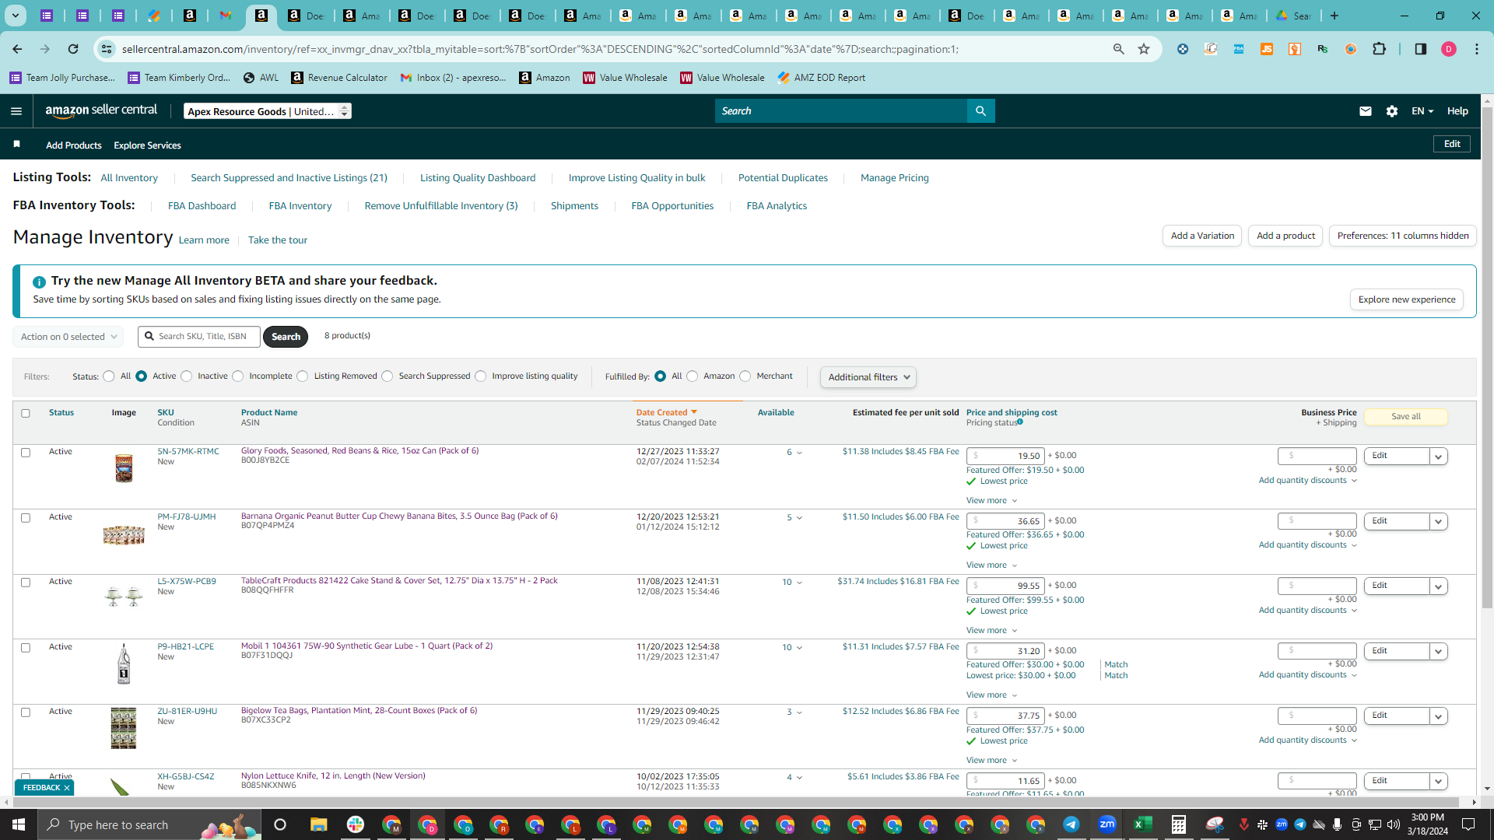Expand Add quantity discounts for Mobil 1 row
Screen dimensions: 1494x840
click(1308, 675)
